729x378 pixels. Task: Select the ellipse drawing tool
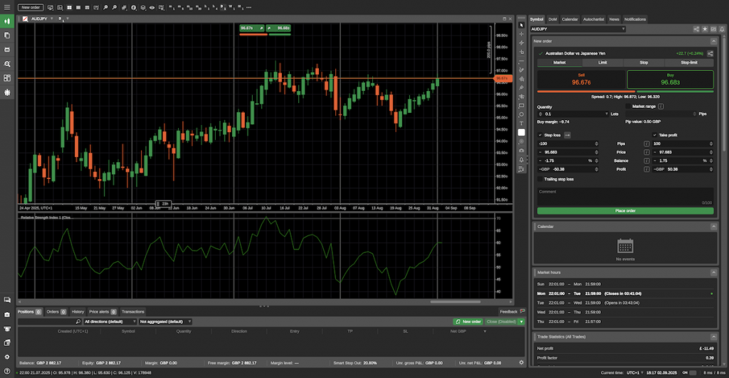(x=521, y=114)
